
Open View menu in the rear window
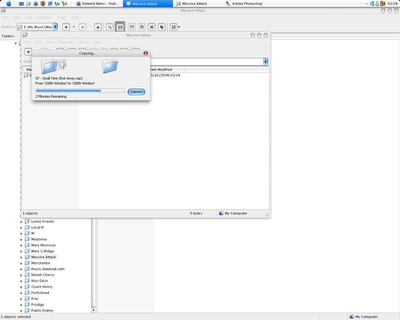(x=28, y=17)
